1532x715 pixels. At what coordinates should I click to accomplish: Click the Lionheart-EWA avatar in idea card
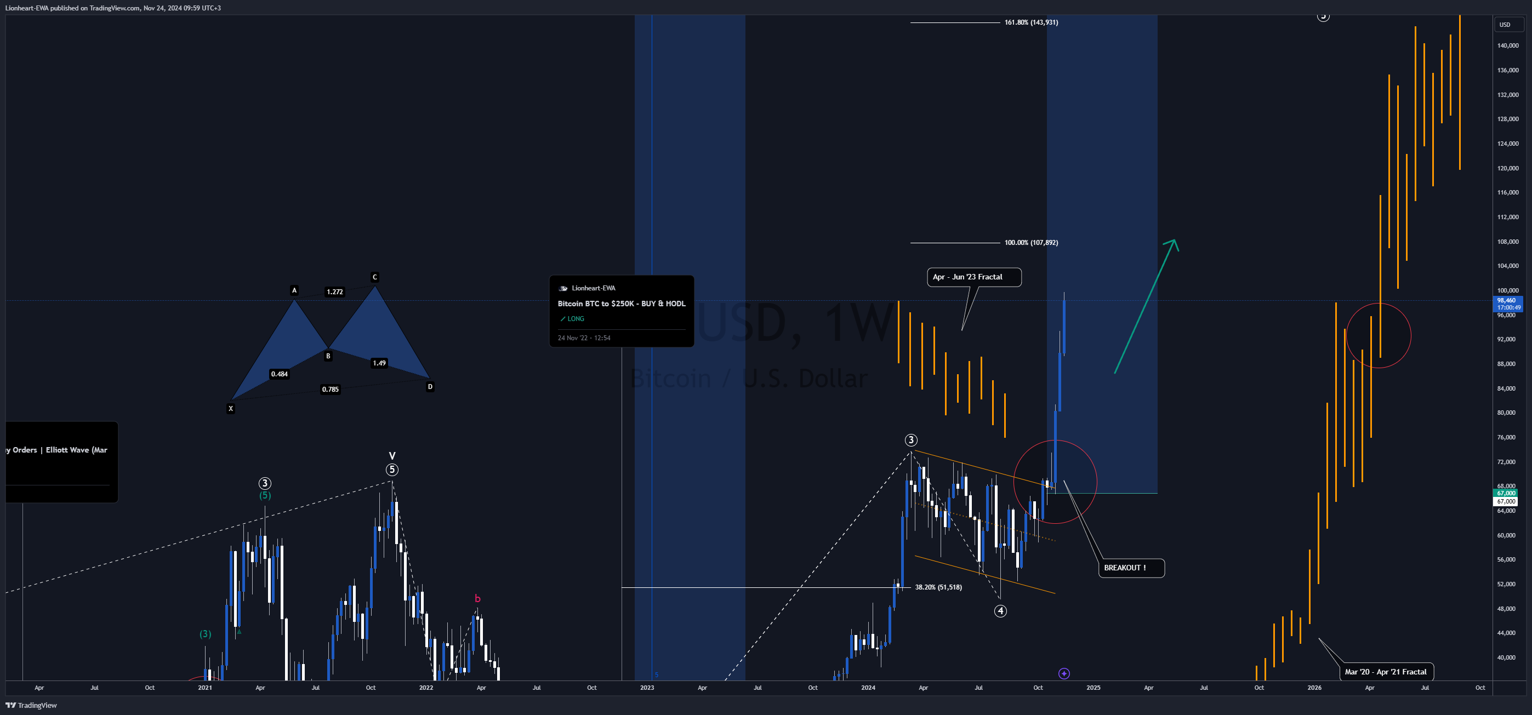coord(562,288)
